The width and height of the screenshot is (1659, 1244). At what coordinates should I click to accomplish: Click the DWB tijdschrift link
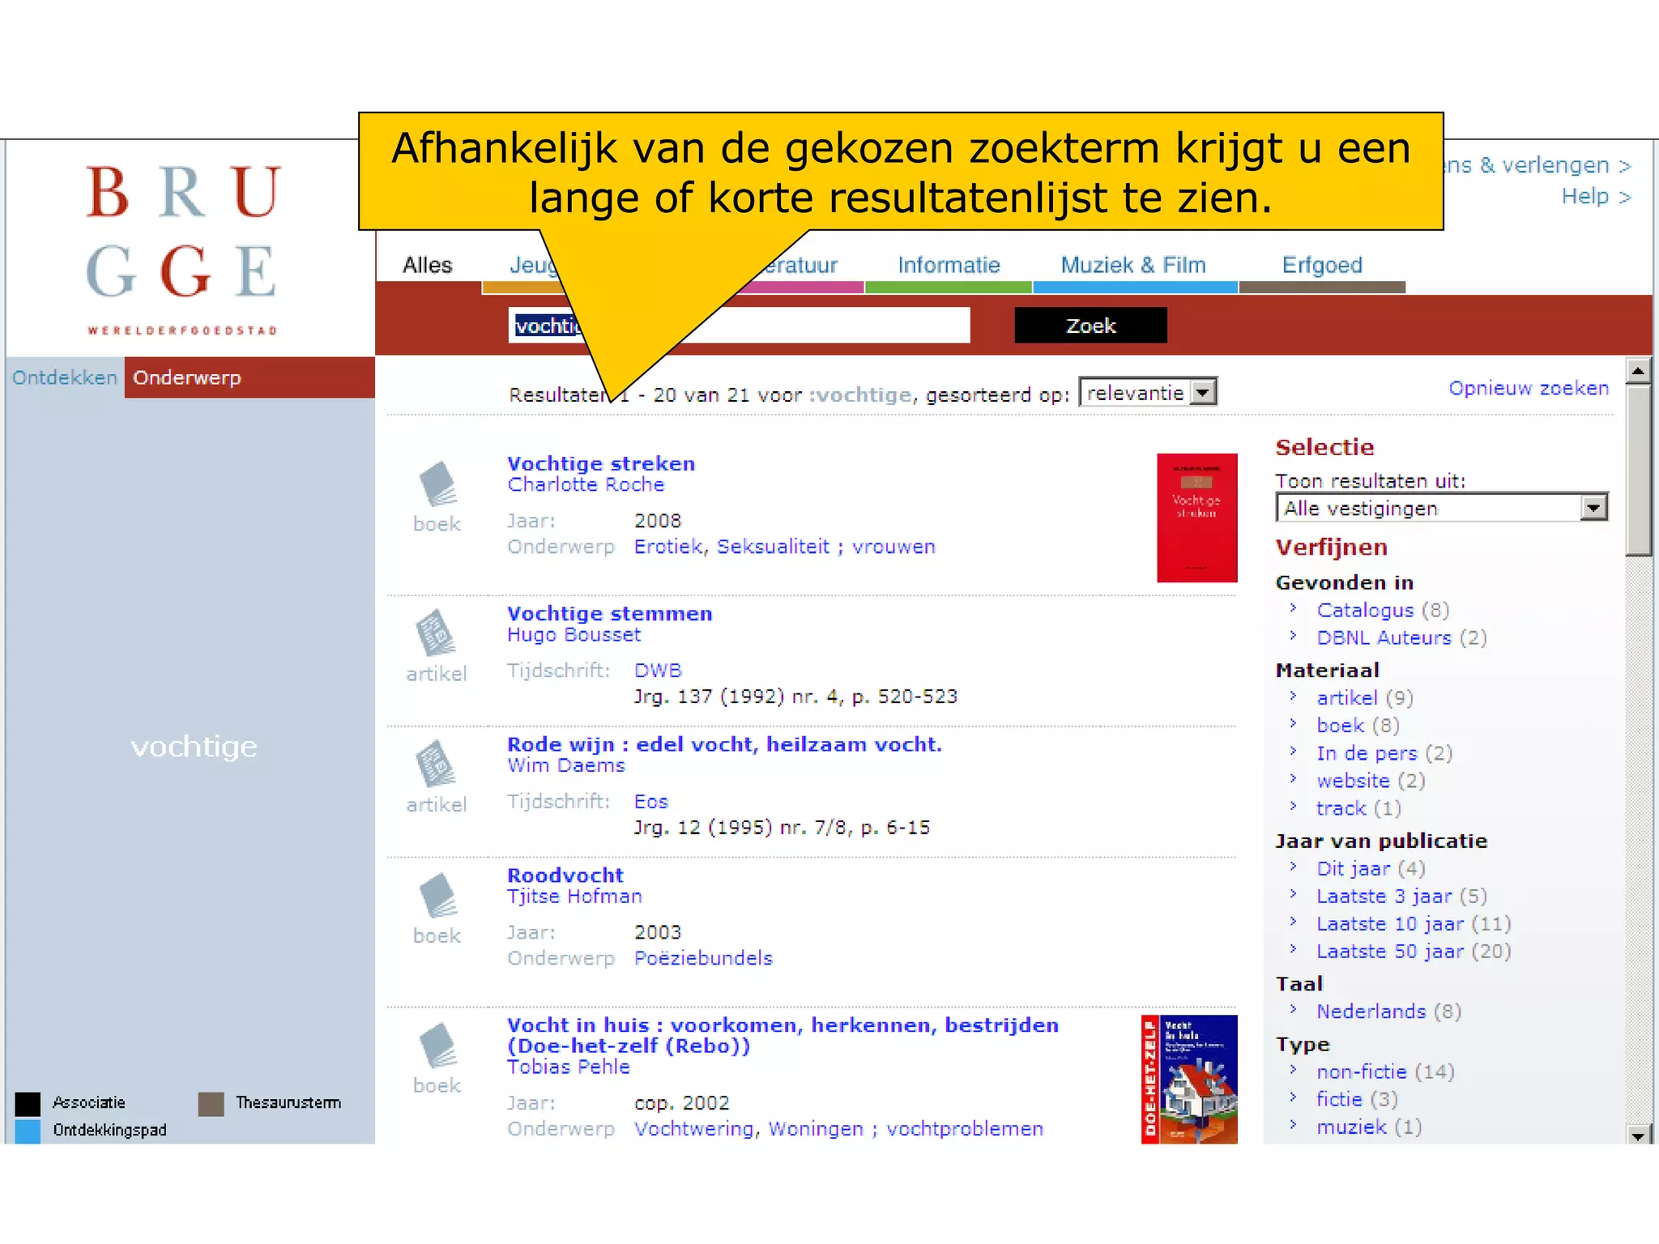coord(658,671)
